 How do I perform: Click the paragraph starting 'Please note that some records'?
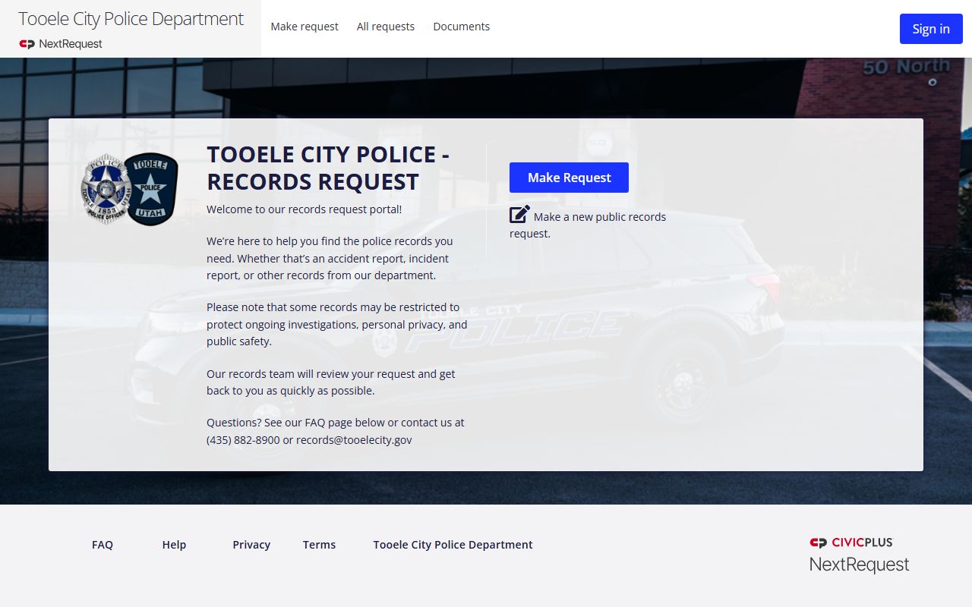point(337,324)
